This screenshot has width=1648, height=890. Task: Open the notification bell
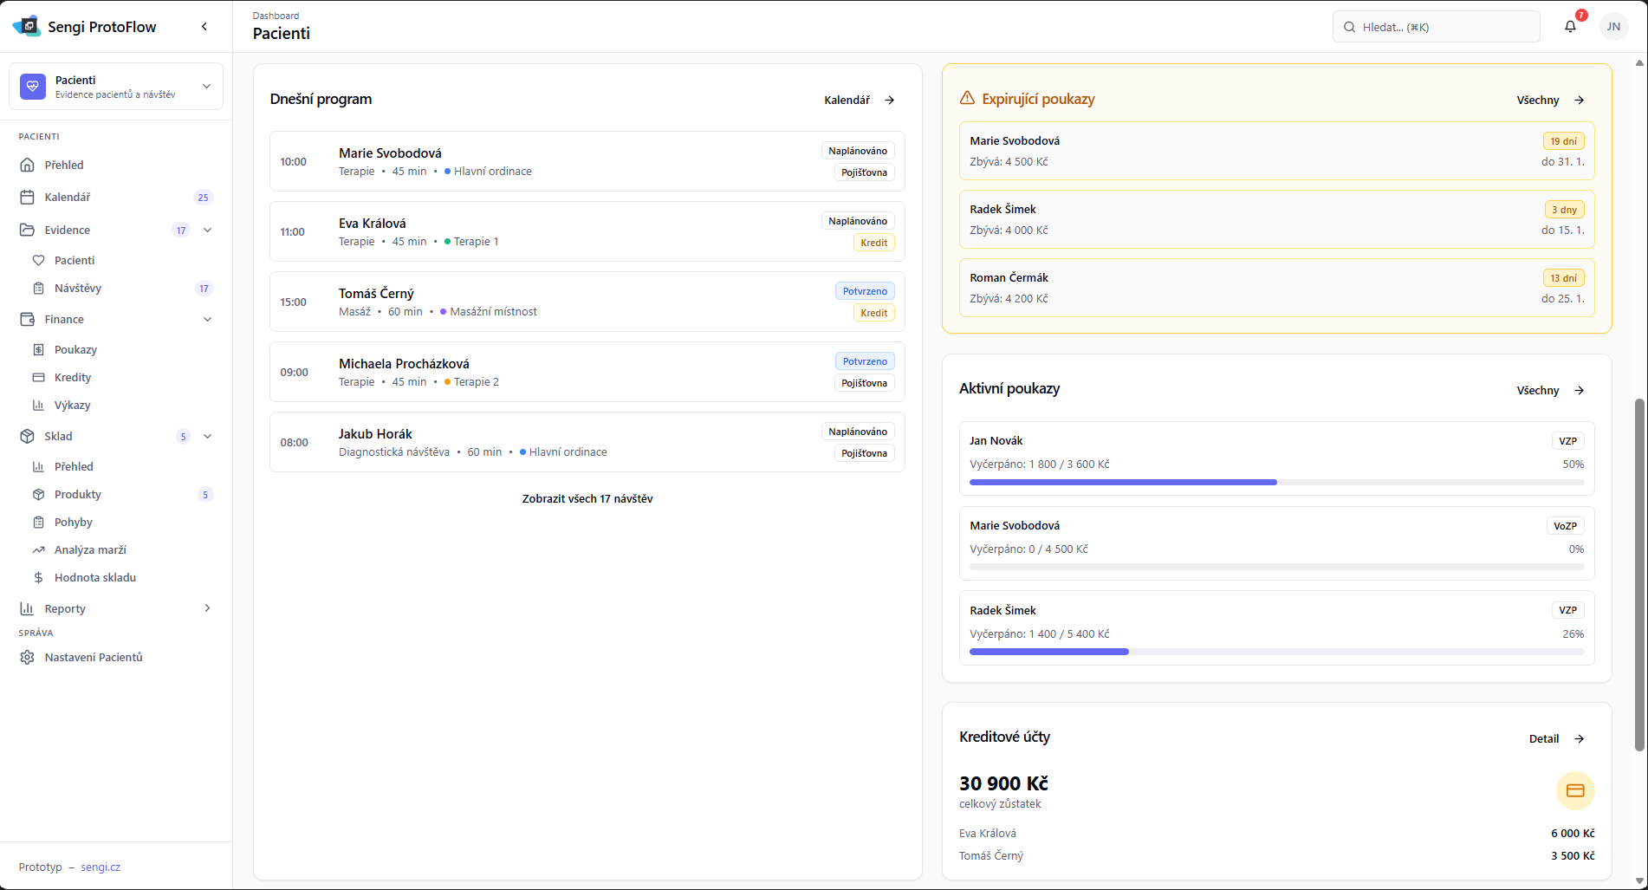point(1570,26)
